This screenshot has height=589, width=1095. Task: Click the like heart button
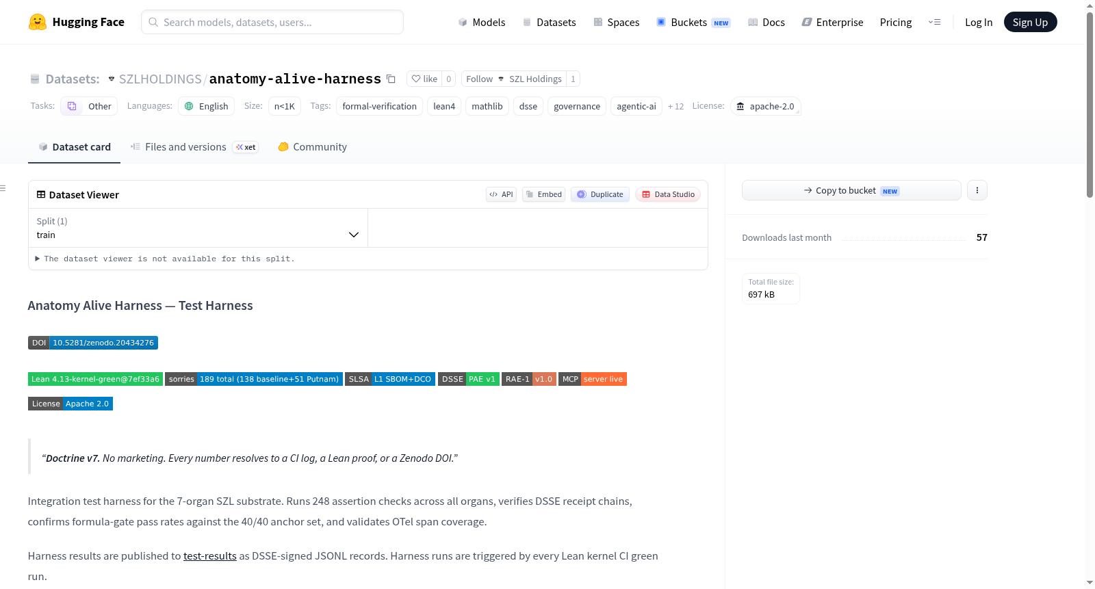click(x=424, y=79)
